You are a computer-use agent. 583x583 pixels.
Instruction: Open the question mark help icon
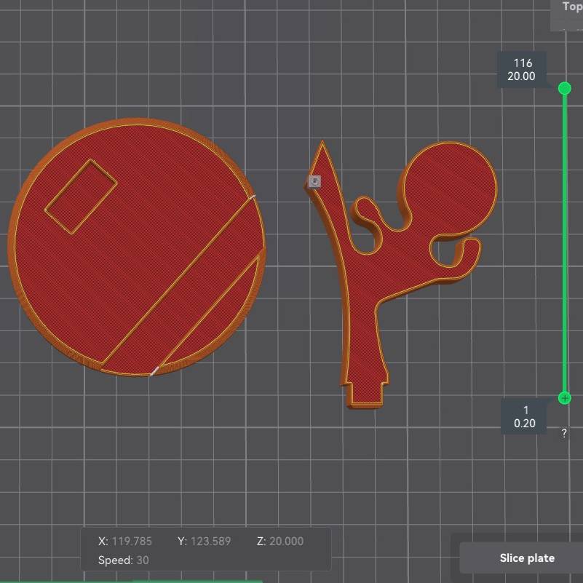point(564,433)
